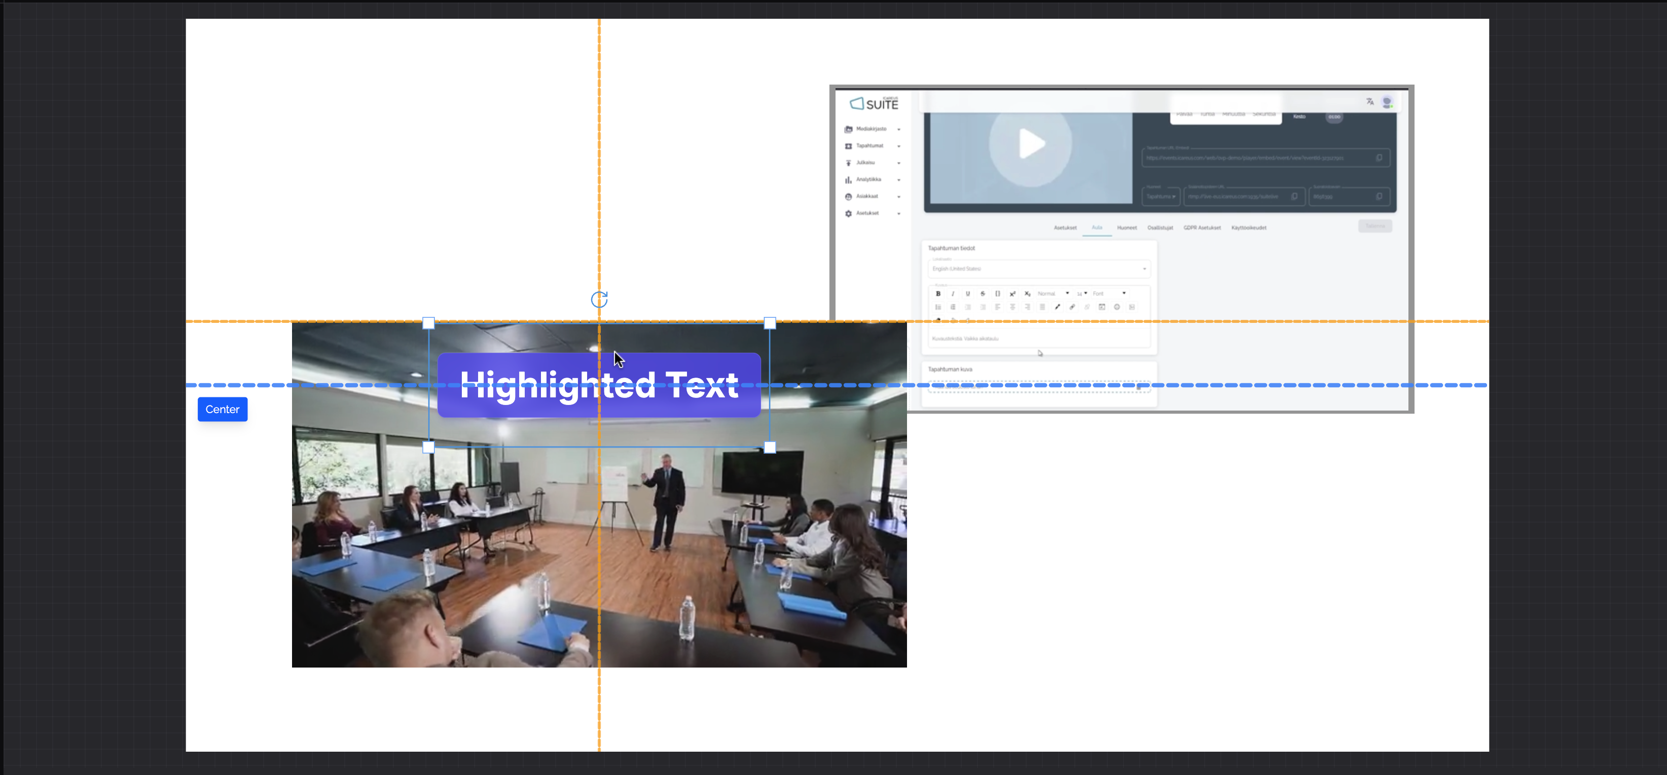Open the Asetukset item in the sidebar
This screenshot has height=775, width=1667.
[867, 213]
